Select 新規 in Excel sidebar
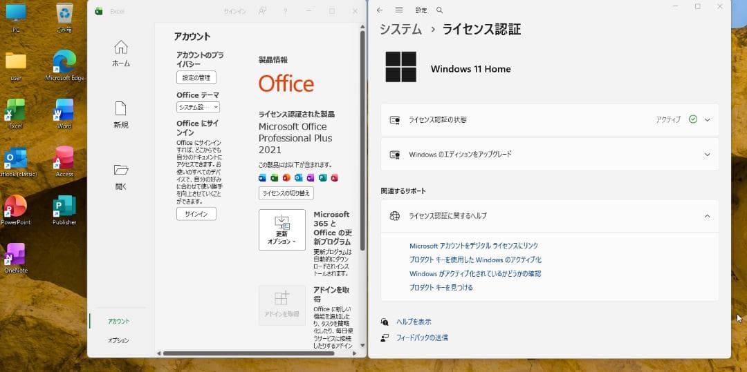 121,115
